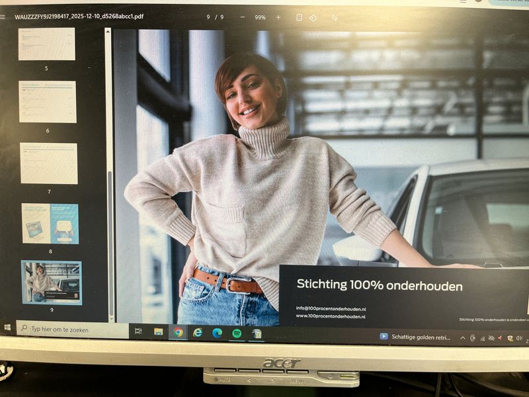The width and height of the screenshot is (529, 397).
Task: Click the PDF file name title
Action: [x=79, y=17]
